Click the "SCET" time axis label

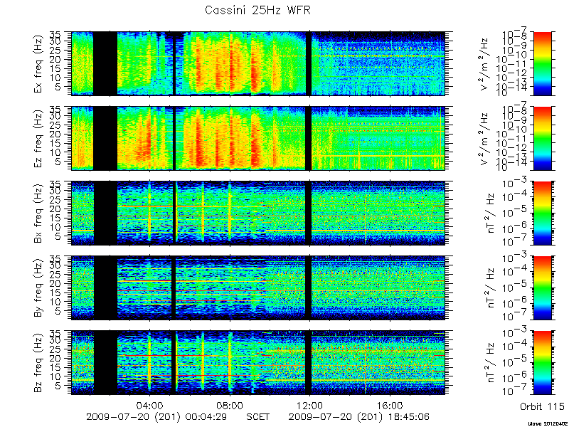tap(258, 416)
